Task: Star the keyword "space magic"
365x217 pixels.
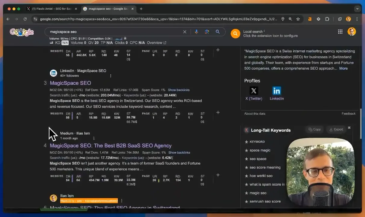Action: 246,150
